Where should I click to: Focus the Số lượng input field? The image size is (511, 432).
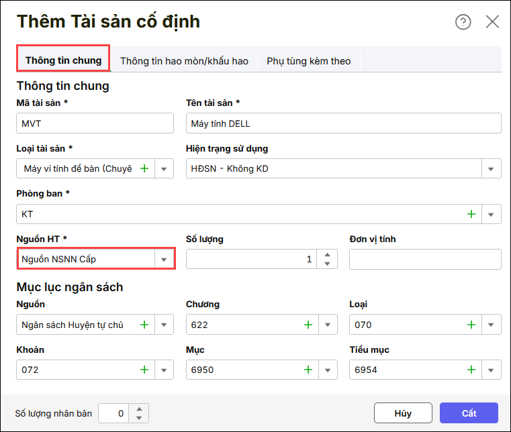coord(251,259)
